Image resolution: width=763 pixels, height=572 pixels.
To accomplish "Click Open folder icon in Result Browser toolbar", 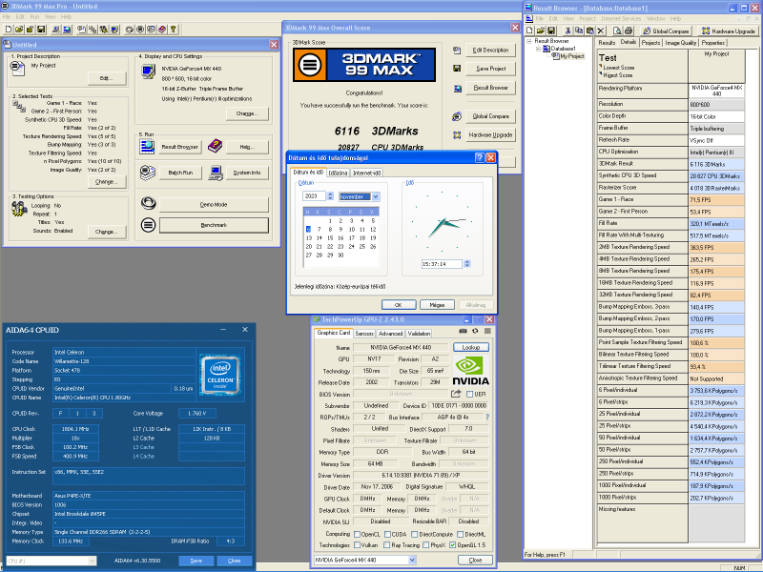I will click(x=541, y=31).
